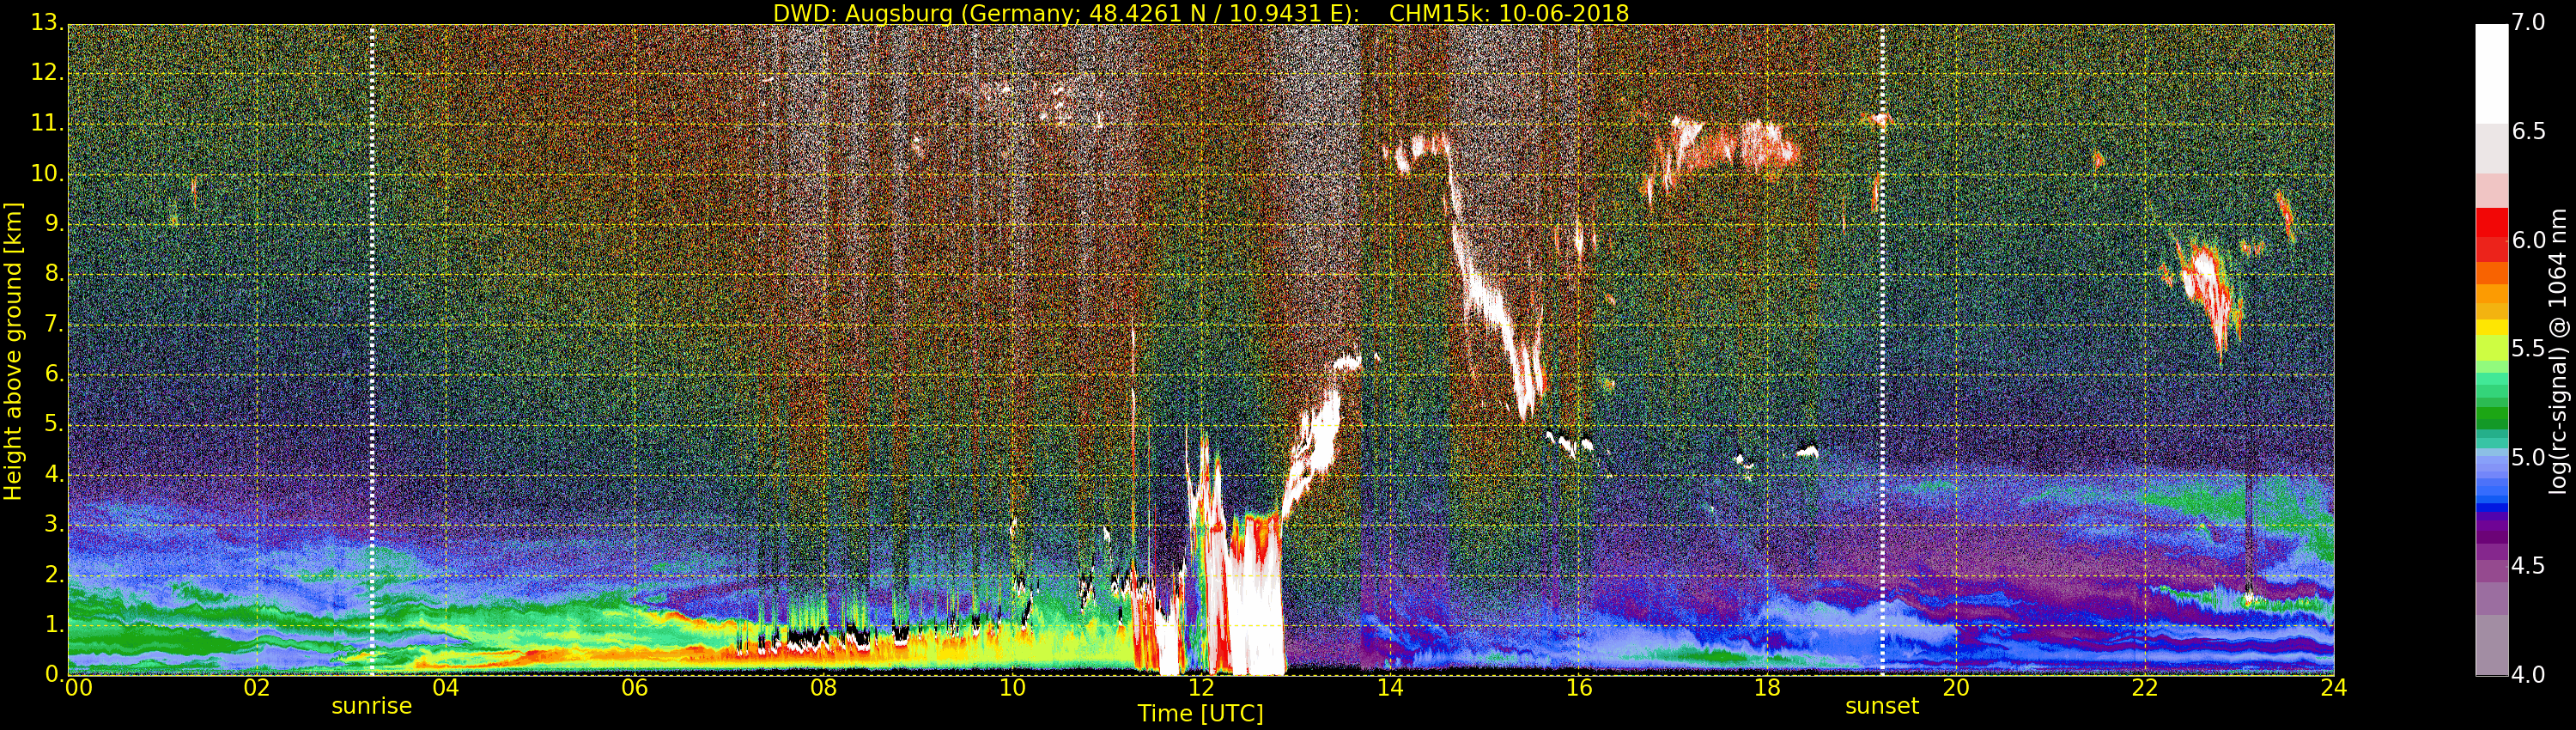Click the time axis tick '00'
Viewport: 2576px width, 730px height.
78,687
